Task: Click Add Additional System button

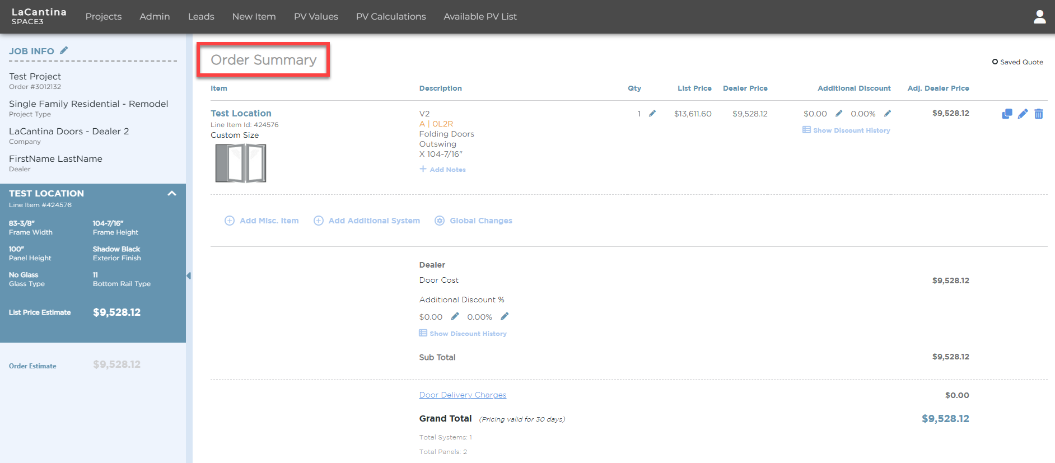Action: [x=367, y=221]
